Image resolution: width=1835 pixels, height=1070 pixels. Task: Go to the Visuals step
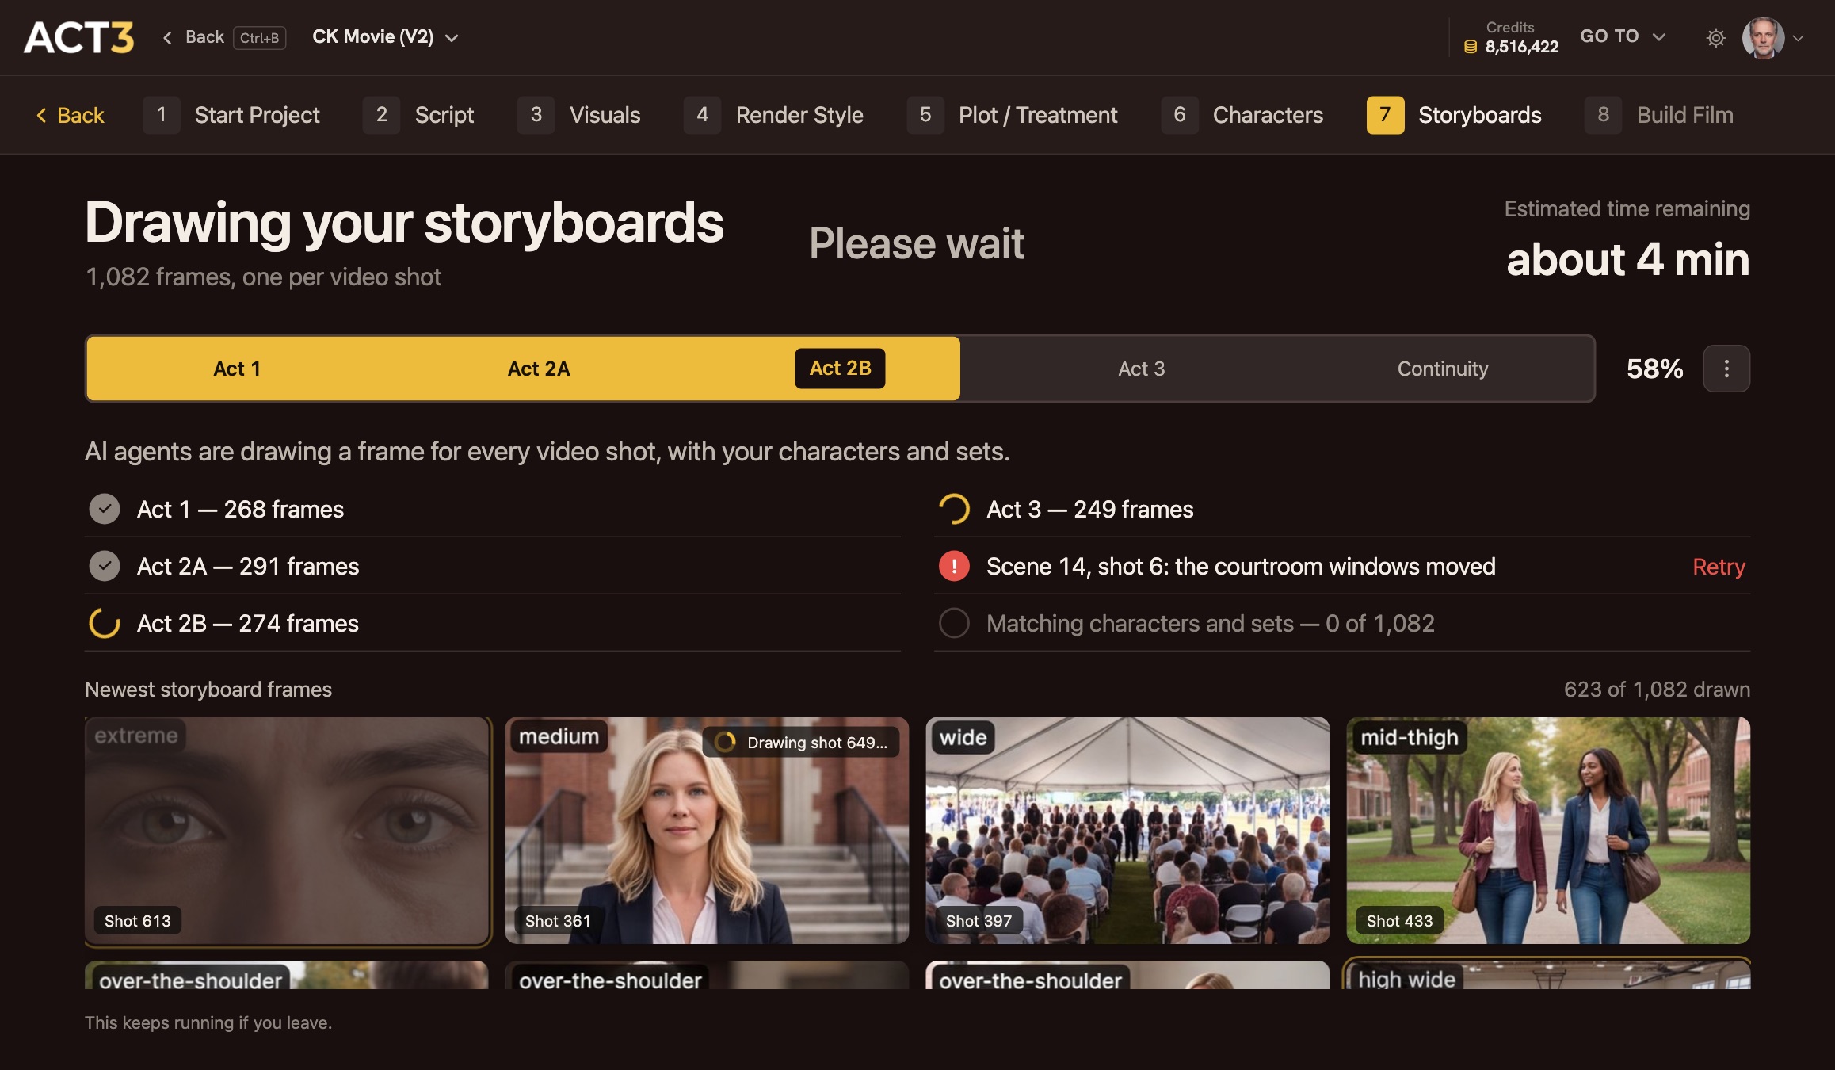(579, 115)
